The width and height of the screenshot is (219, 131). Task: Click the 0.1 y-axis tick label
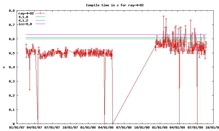point(11,109)
